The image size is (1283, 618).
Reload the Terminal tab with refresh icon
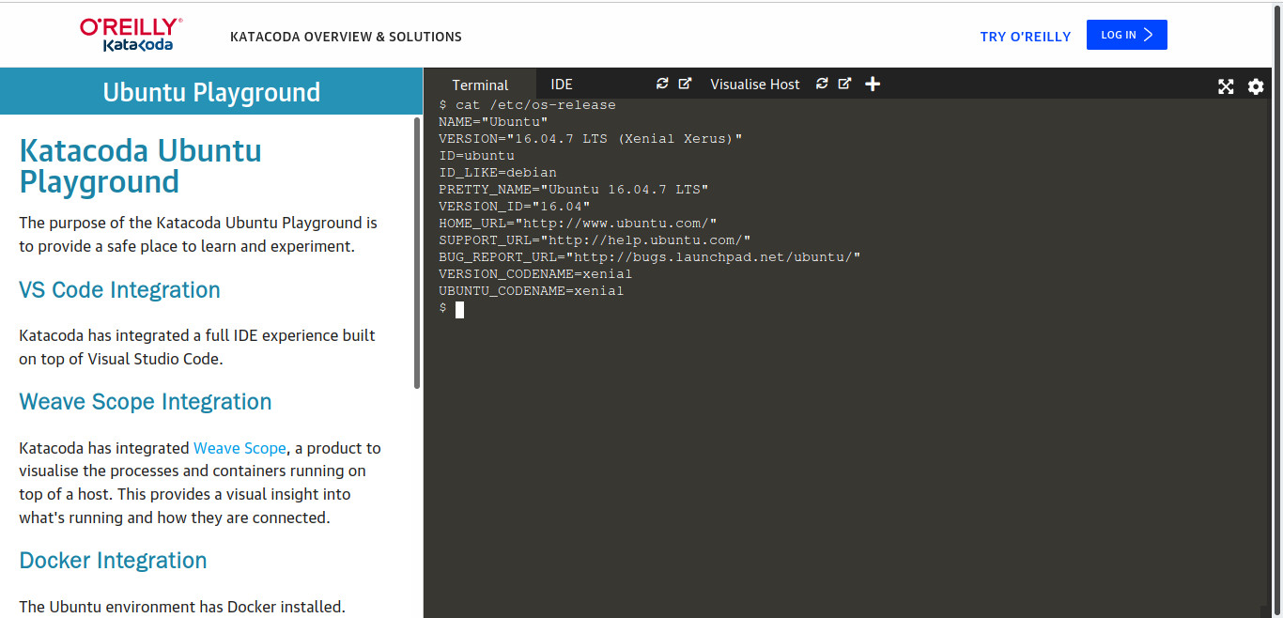(x=662, y=84)
